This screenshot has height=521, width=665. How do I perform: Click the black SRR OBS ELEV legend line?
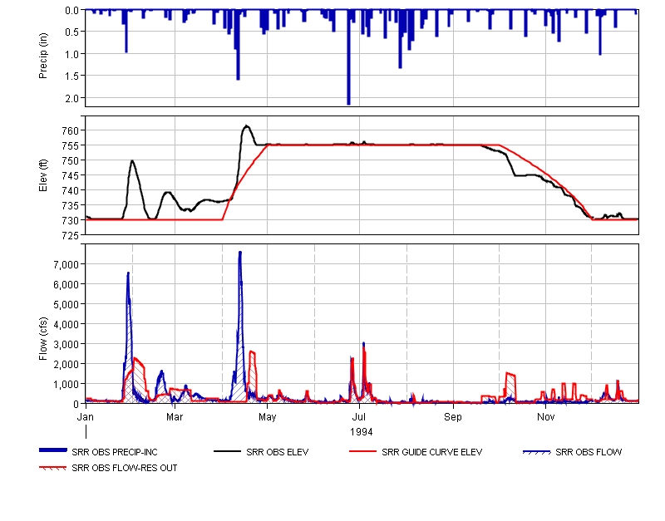coord(228,451)
